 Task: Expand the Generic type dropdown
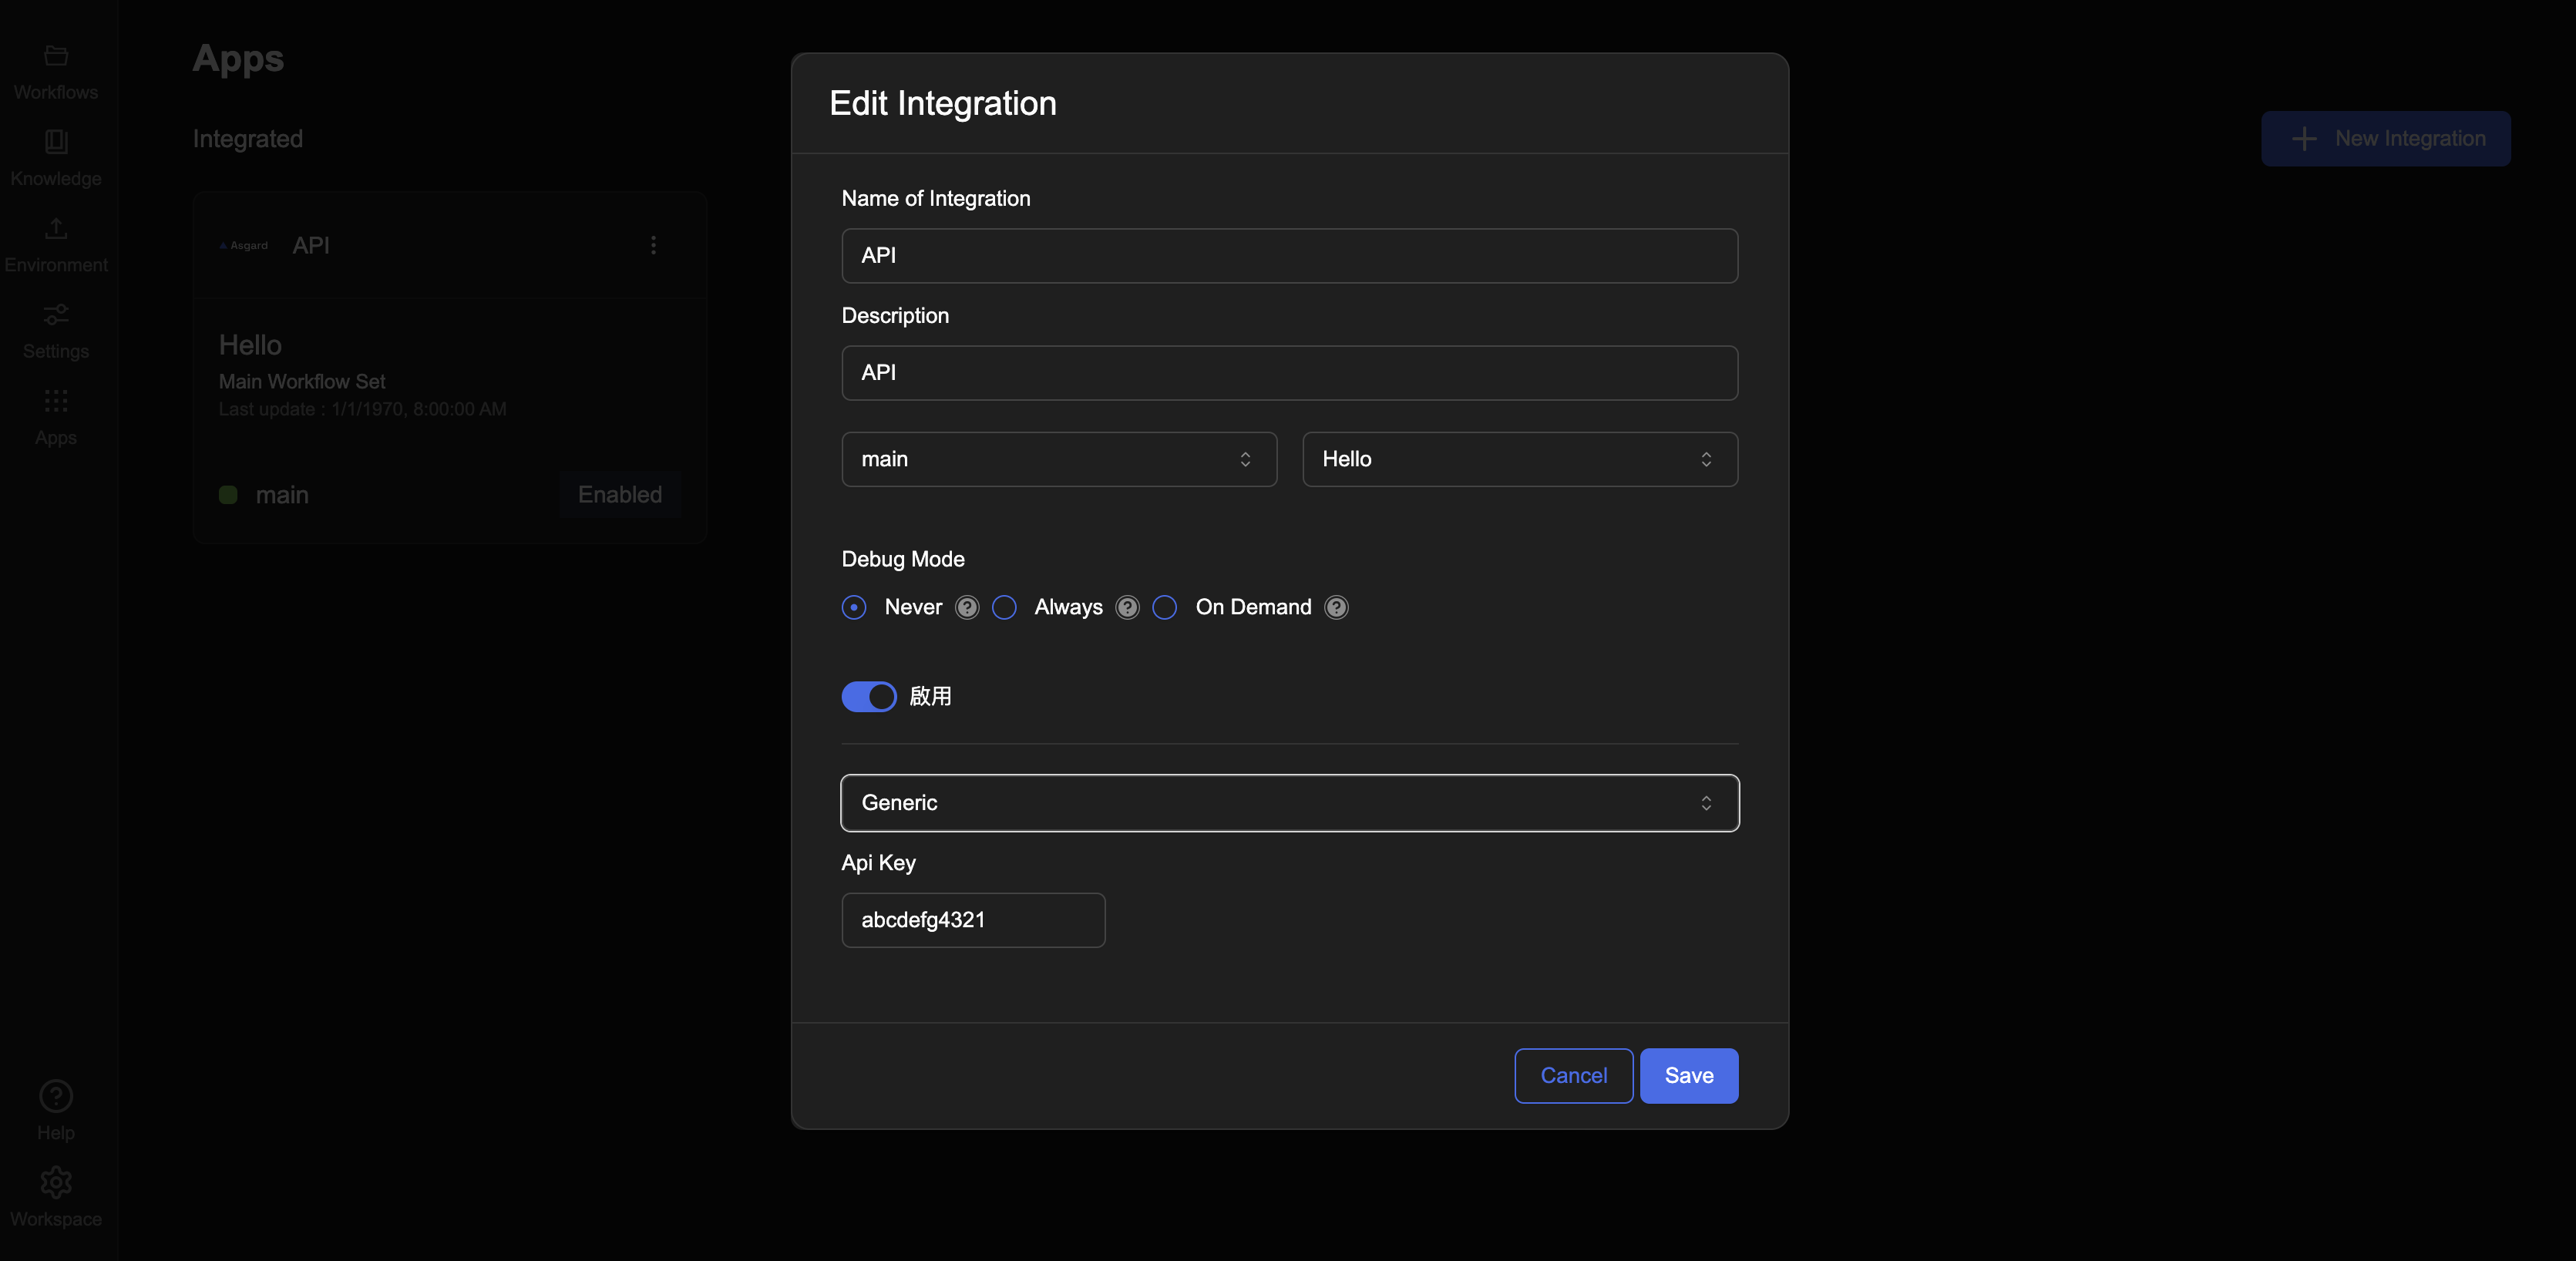coord(1289,803)
